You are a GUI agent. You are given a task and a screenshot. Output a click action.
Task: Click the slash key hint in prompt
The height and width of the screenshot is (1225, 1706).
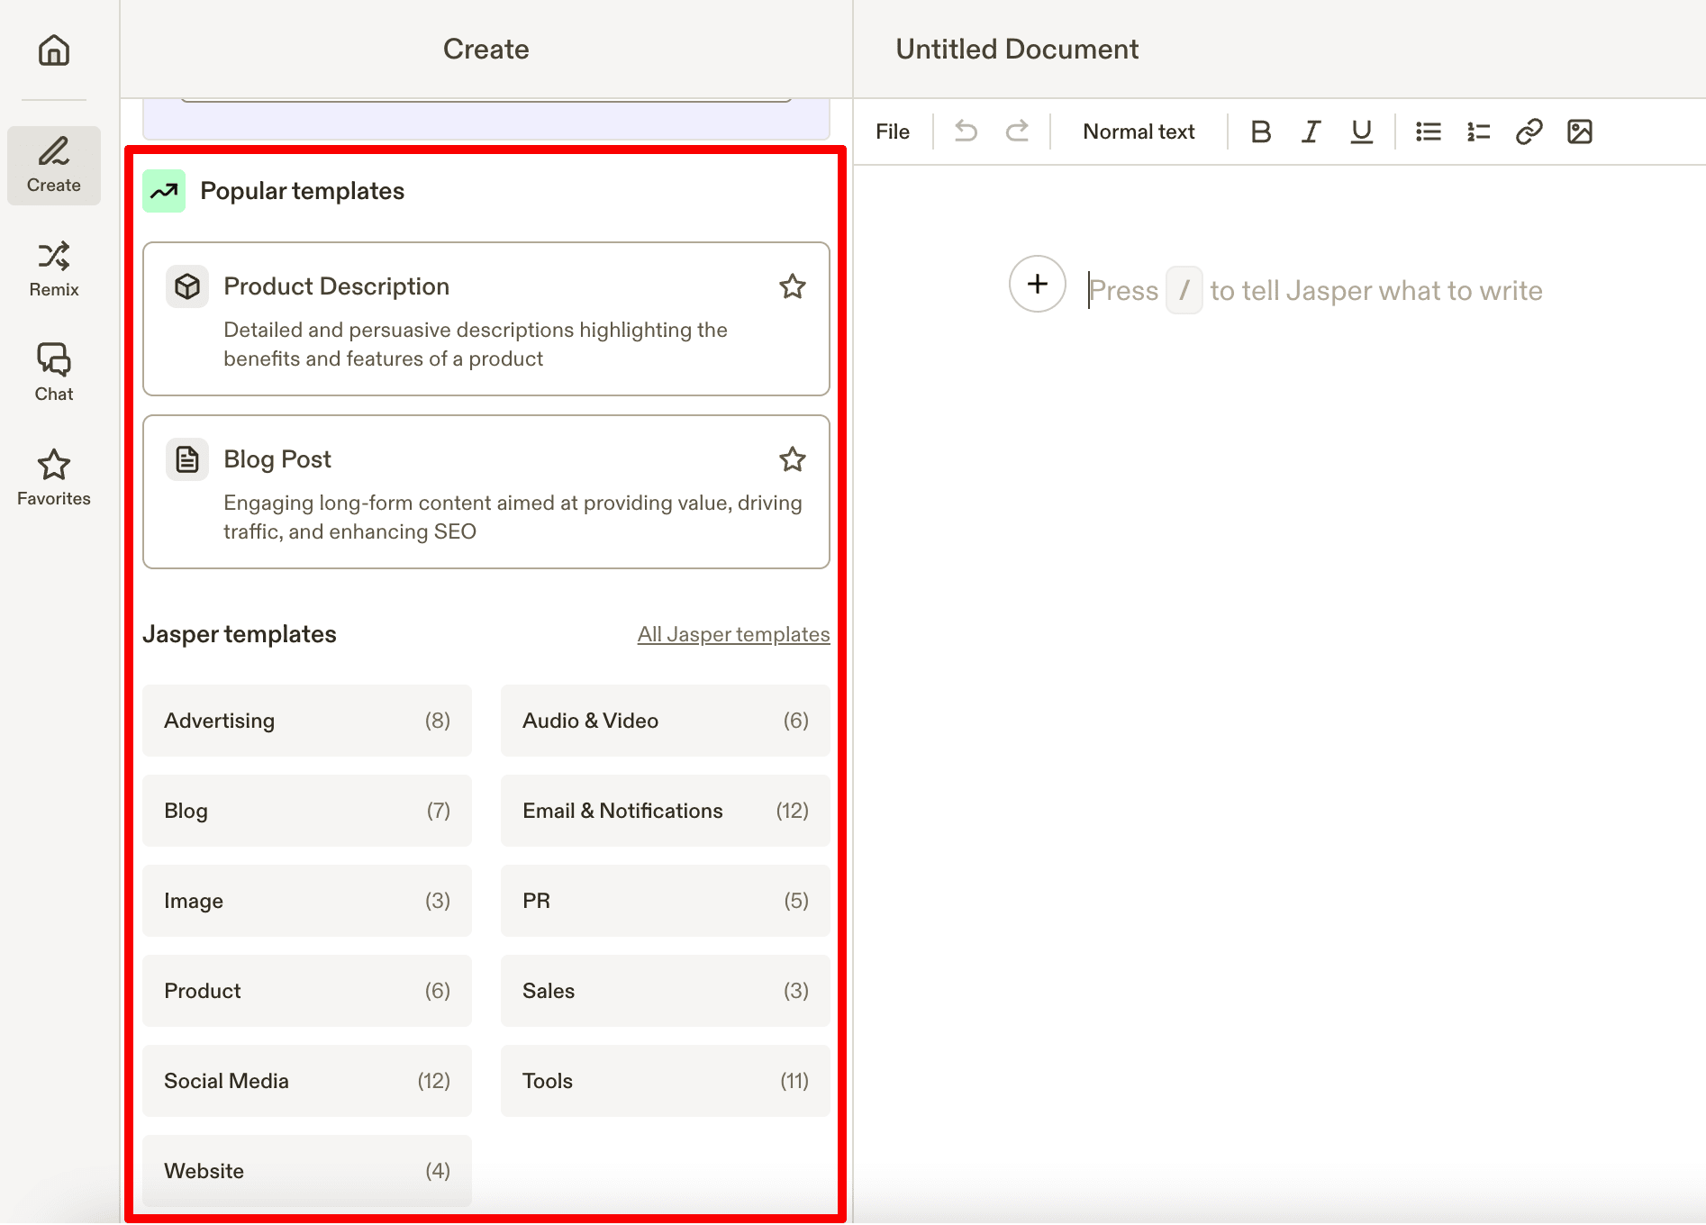pyautogui.click(x=1184, y=290)
